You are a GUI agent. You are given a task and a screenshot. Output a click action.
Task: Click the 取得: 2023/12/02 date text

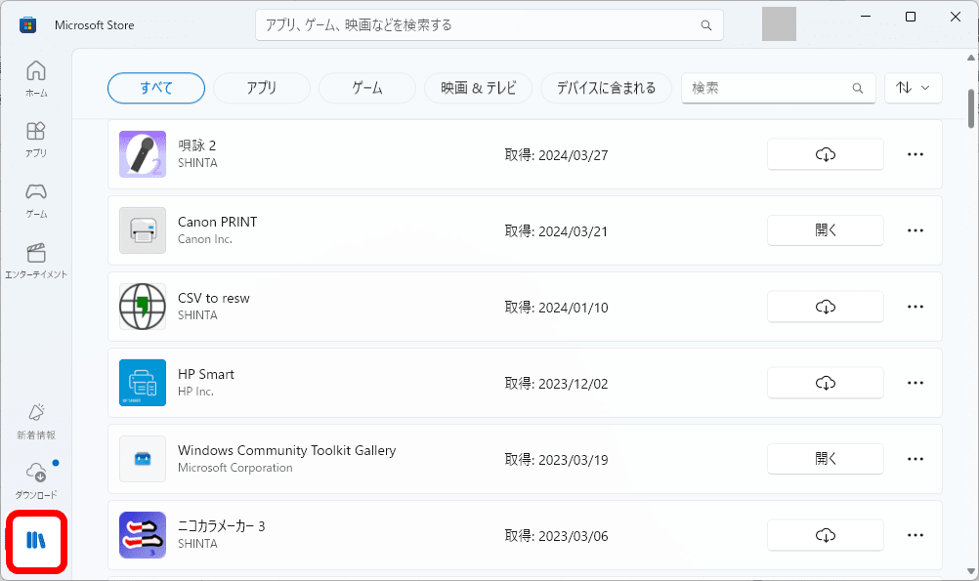point(556,383)
